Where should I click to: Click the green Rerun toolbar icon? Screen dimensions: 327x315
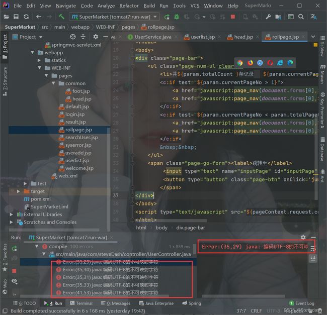(x=167, y=17)
